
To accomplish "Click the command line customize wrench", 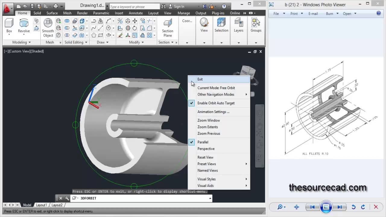I will click(67, 198).
